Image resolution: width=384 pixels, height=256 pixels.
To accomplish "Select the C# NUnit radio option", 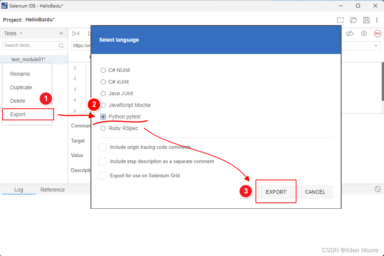I will tap(103, 70).
